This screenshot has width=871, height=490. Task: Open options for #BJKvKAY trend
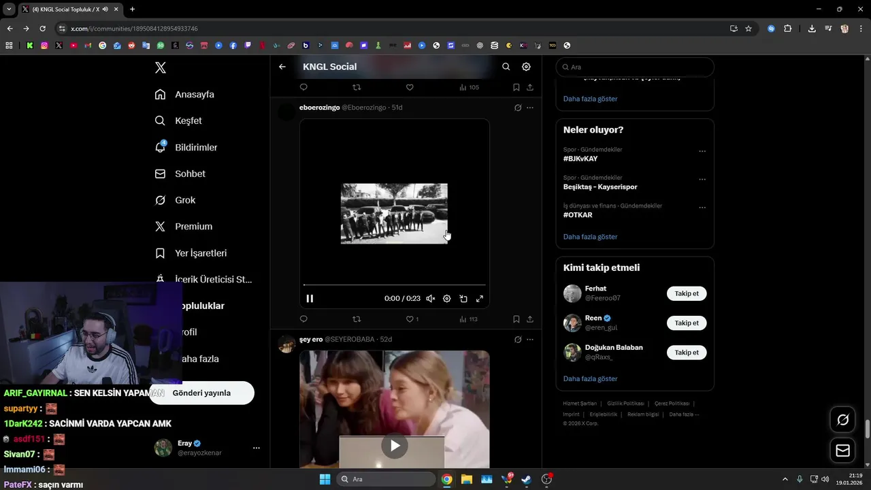point(702,151)
